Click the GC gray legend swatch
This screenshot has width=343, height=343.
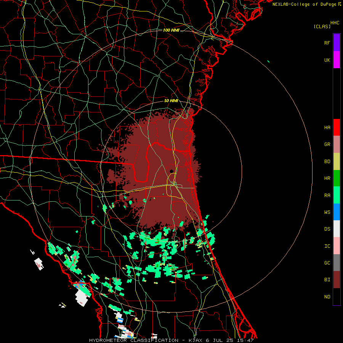[x=337, y=263]
